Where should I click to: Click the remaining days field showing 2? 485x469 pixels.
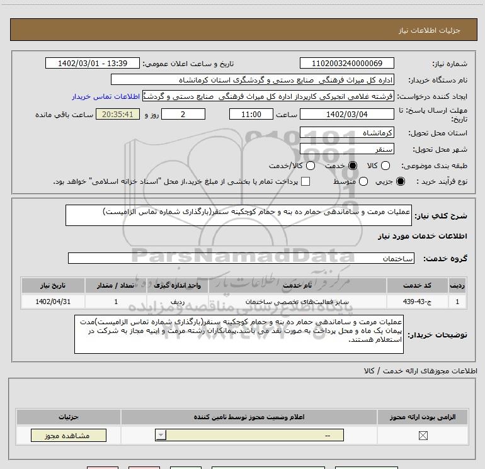click(183, 115)
